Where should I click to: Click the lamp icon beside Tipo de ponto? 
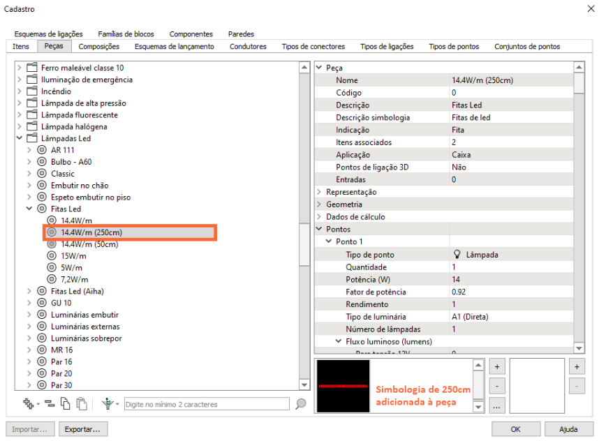click(x=457, y=255)
